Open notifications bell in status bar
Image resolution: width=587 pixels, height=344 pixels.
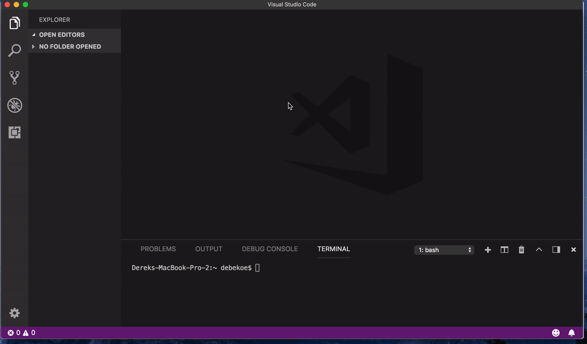click(571, 333)
